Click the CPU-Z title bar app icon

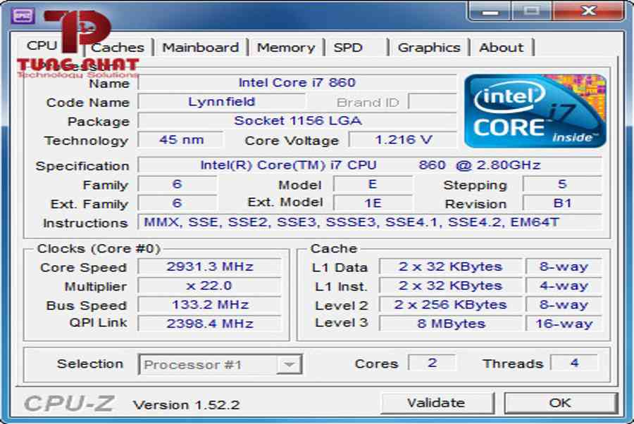pos(23,16)
